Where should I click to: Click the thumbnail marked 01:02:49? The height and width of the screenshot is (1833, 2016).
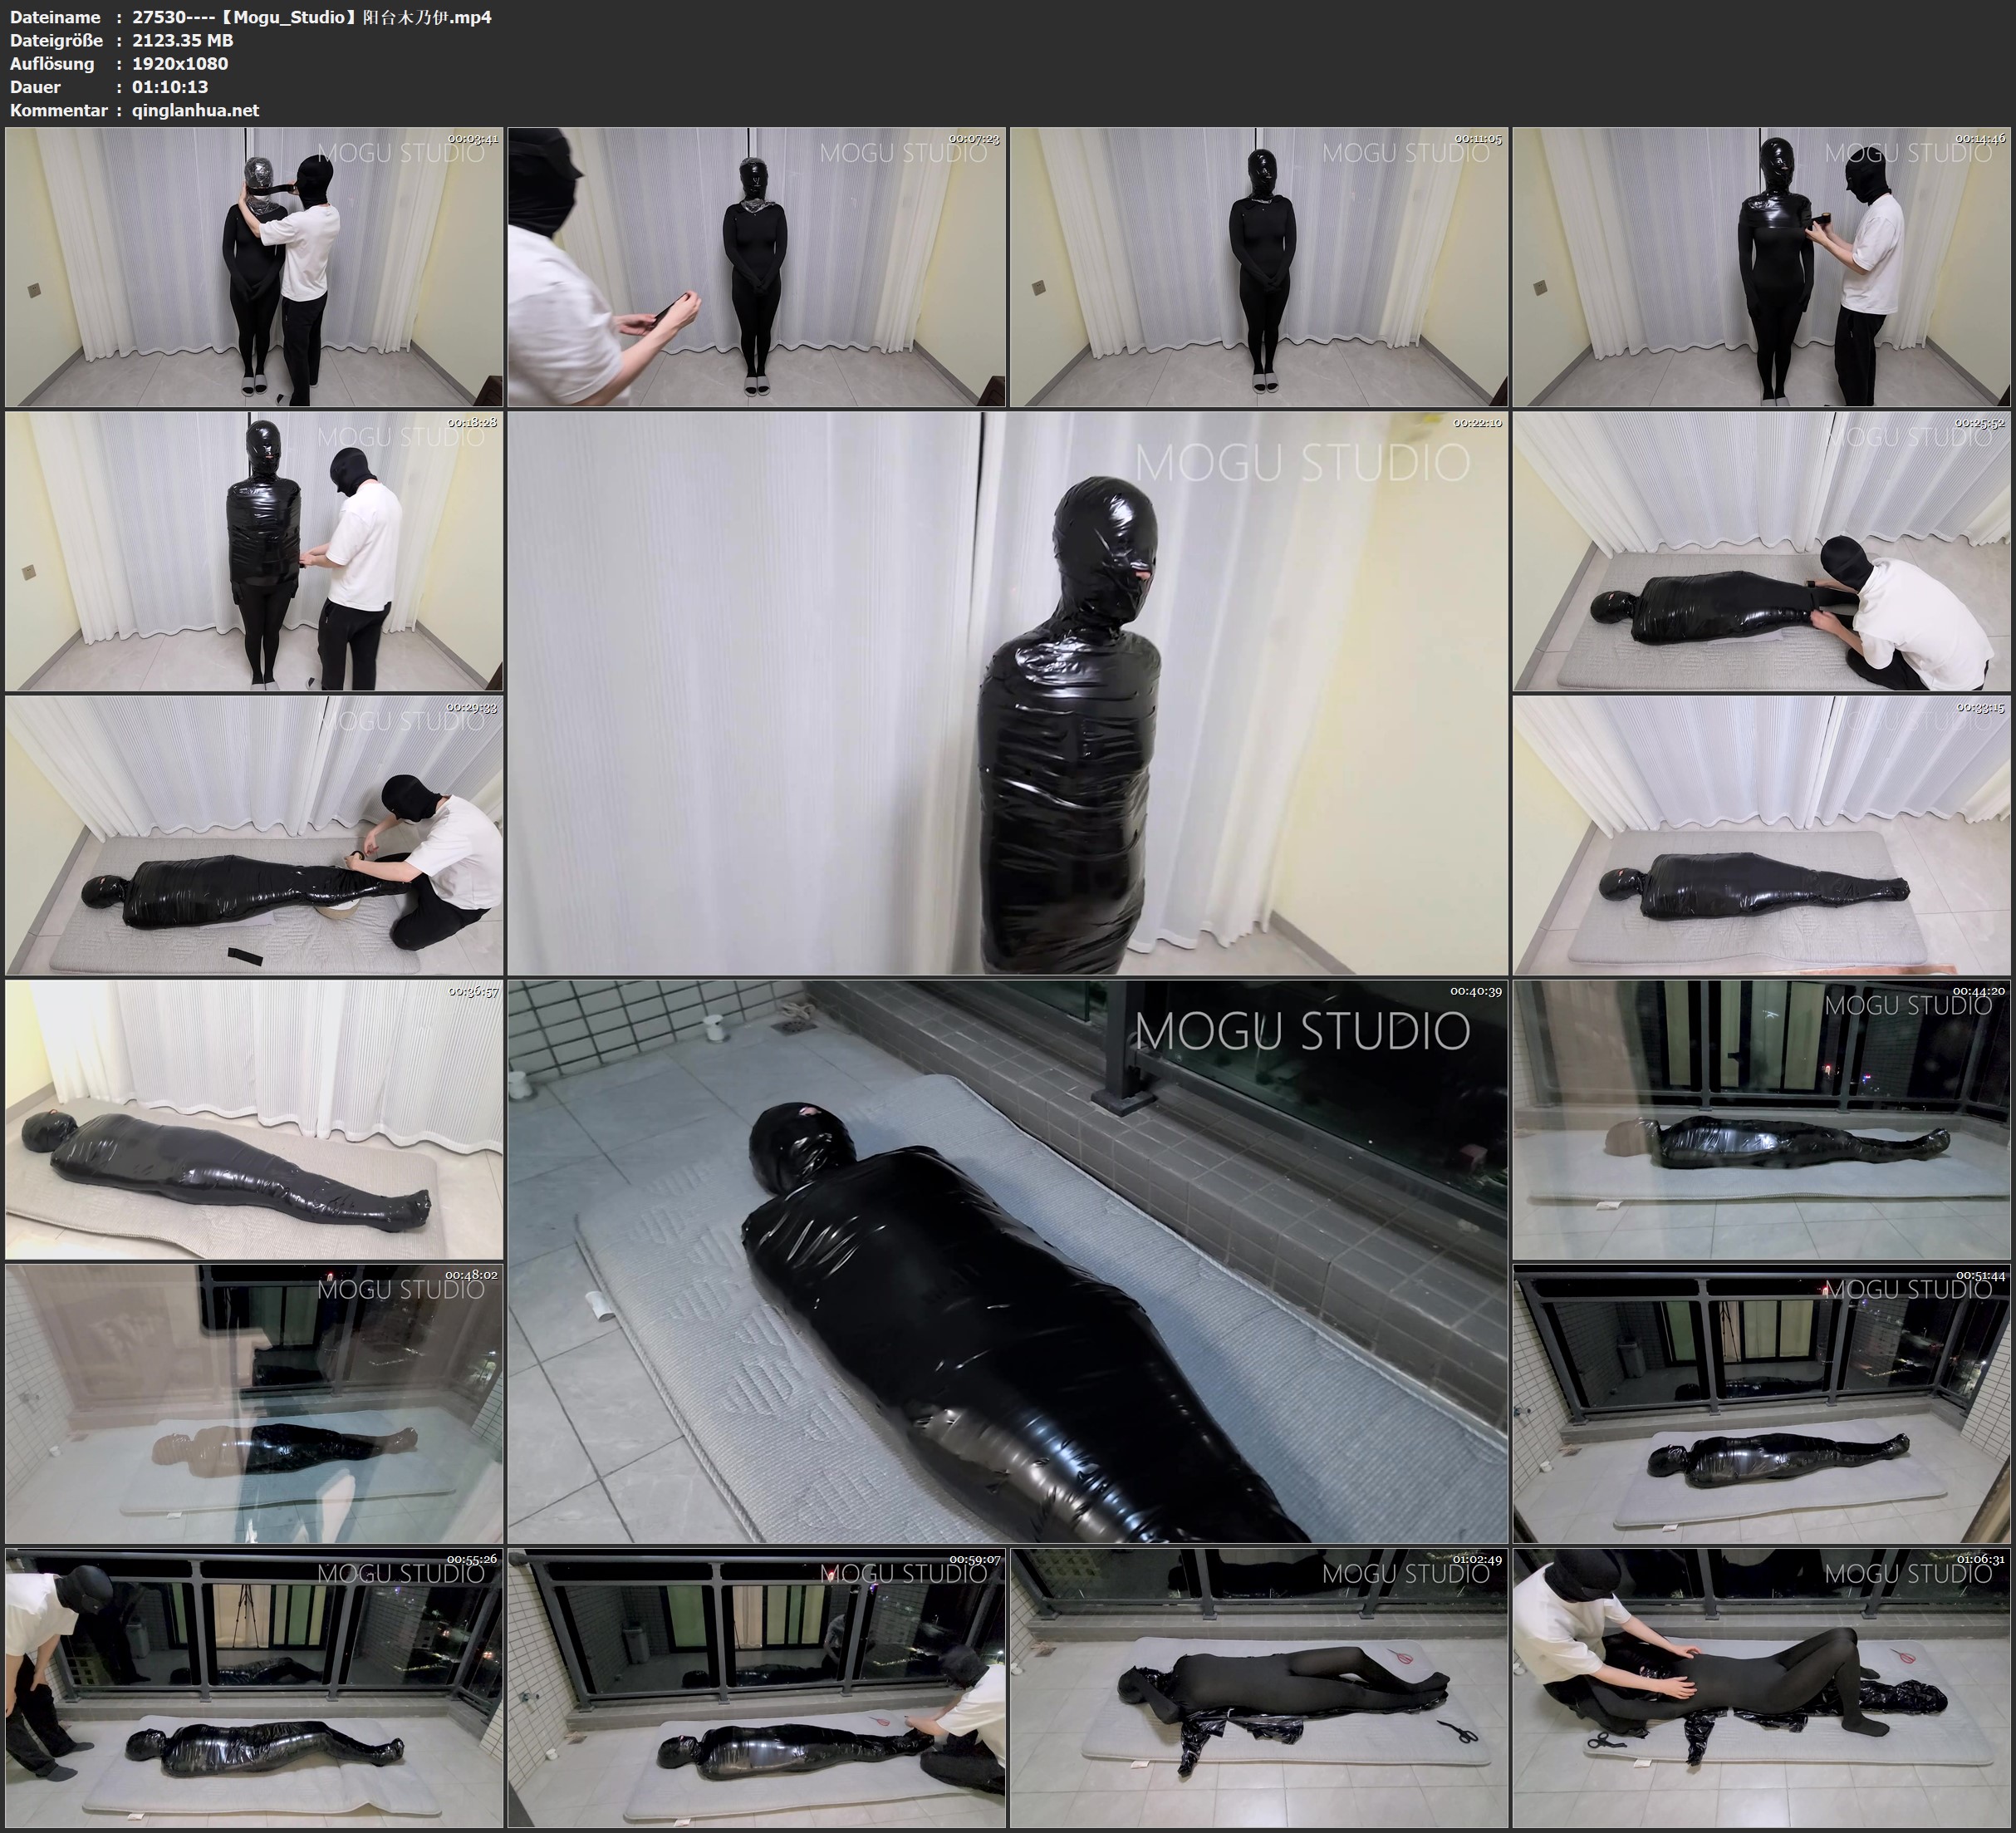pyautogui.click(x=1259, y=1688)
